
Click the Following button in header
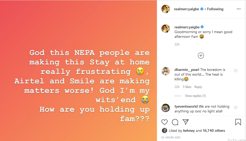pyautogui.click(x=215, y=9)
